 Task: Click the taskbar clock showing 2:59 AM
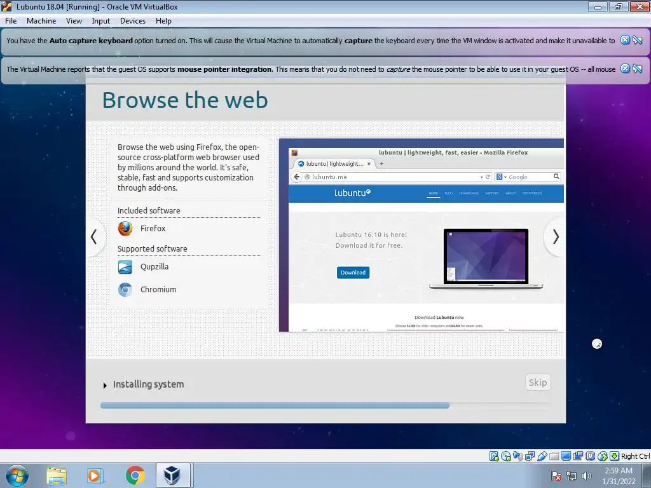[x=619, y=476]
